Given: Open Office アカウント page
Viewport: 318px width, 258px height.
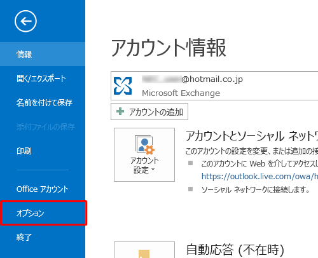Looking at the screenshot, I should pos(43,189).
